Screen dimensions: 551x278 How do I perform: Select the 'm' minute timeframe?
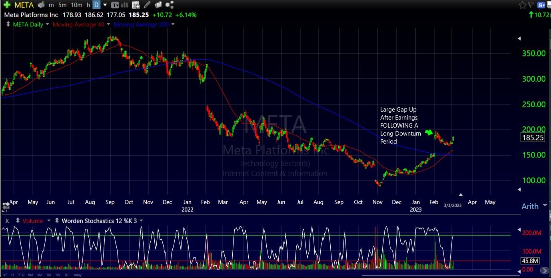pyautogui.click(x=51, y=5)
